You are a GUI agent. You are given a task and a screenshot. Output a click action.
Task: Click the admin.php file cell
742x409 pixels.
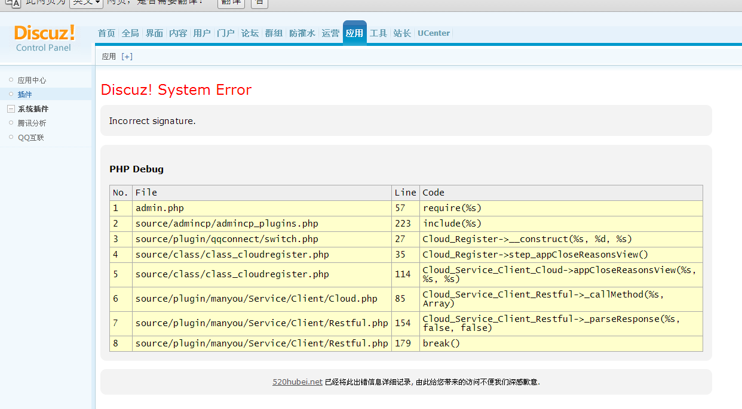(x=262, y=208)
